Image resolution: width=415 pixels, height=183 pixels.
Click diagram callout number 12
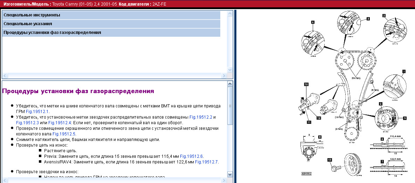(319, 118)
